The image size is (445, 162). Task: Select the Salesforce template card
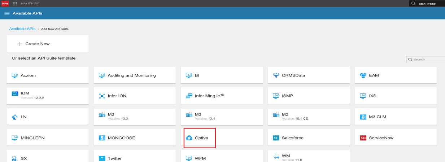309,138
